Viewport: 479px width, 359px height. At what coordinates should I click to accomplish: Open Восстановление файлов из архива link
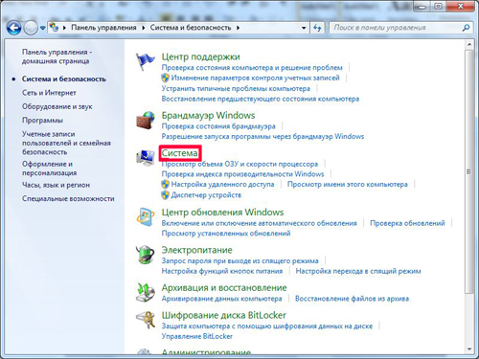[352, 299]
